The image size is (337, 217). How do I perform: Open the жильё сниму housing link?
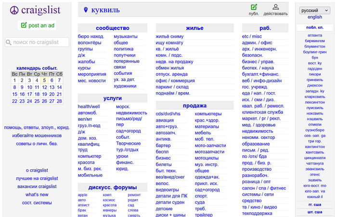point(169,37)
